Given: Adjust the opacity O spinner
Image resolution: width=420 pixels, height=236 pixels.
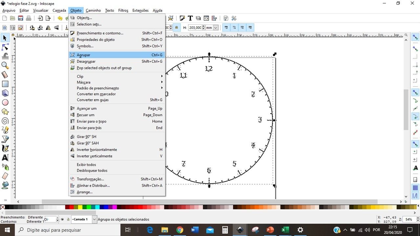Looking at the screenshot, I should pyautogui.click(x=58, y=219).
